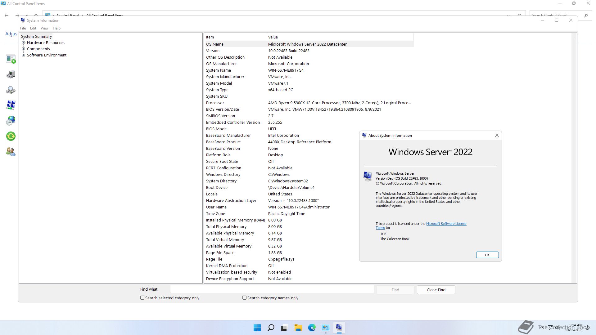Open the globe-and-clock Region icon
Screen dimensions: 596x335
coord(11,121)
